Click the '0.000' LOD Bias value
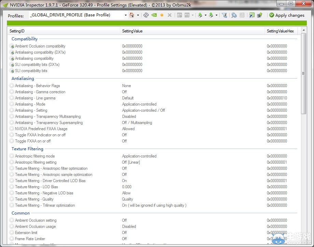 coord(127,187)
